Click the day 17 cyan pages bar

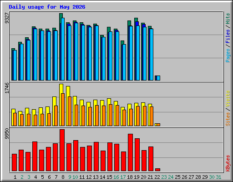(124, 62)
